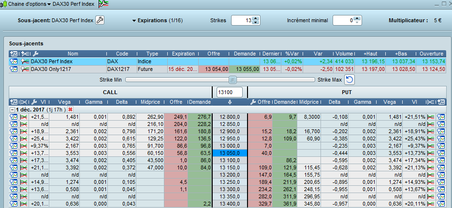452x208 pixels.
Task: Open chart for 12 800,0 strike put
Action: click(x=441, y=117)
